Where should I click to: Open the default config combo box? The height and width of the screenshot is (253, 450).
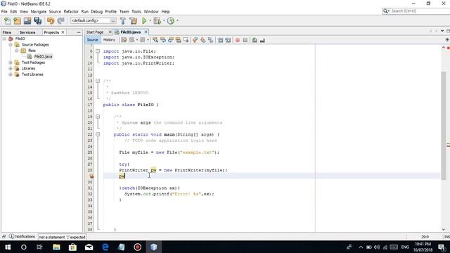click(x=94, y=20)
